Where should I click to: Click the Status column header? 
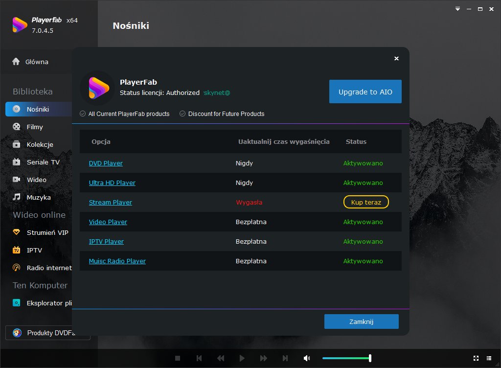click(x=356, y=141)
